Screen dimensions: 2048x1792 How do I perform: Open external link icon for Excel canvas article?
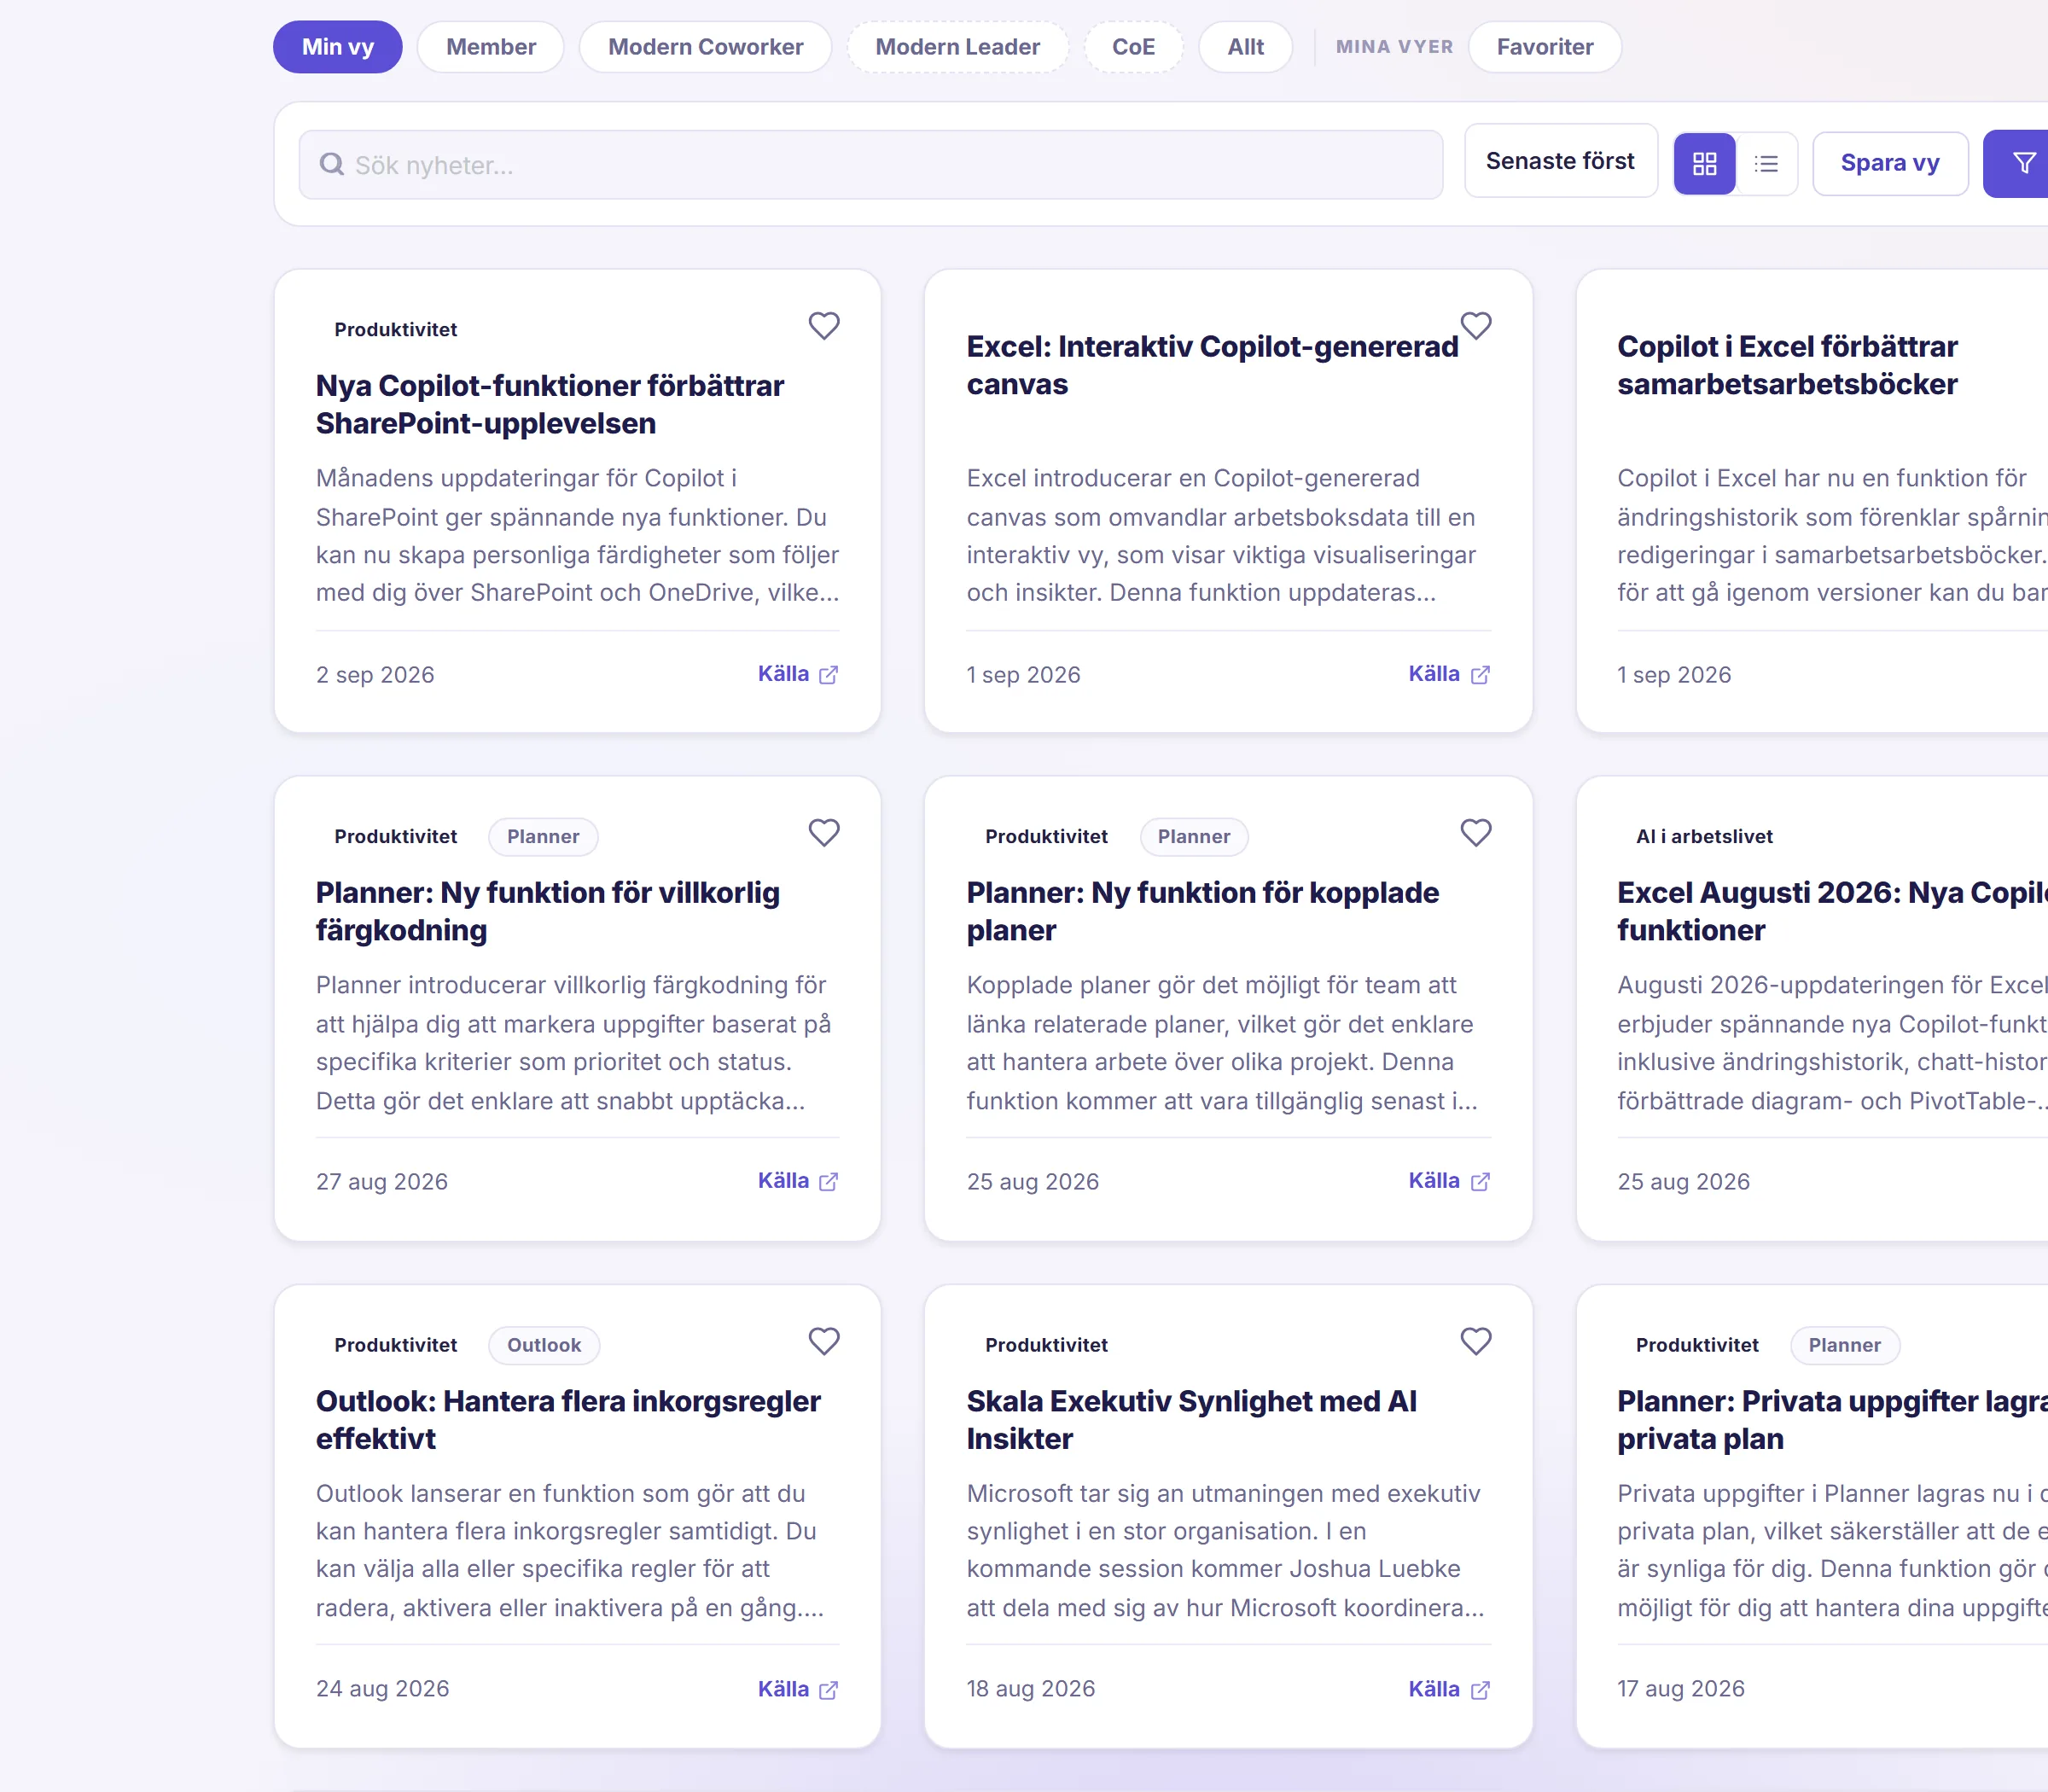click(x=1480, y=675)
